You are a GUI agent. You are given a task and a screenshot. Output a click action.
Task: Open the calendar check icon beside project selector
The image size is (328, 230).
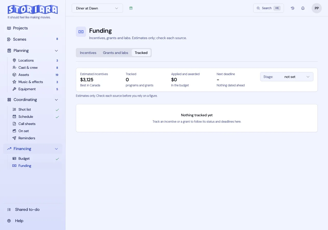tap(131, 8)
